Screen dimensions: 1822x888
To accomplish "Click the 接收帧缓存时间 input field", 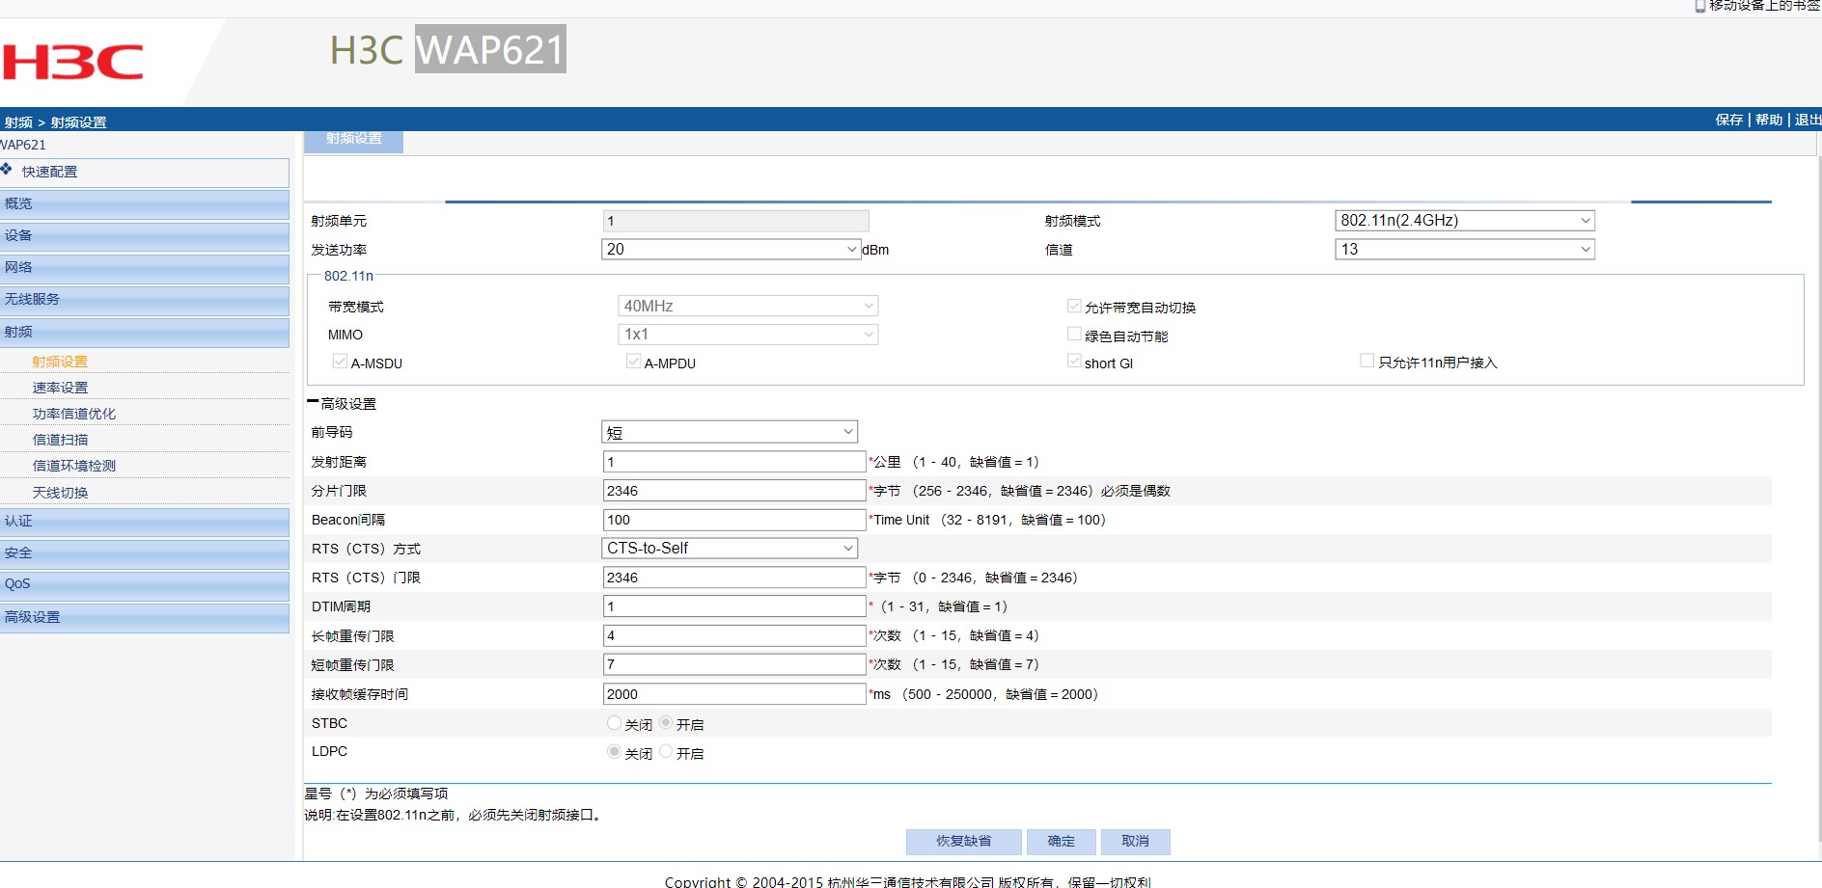I will point(734,694).
